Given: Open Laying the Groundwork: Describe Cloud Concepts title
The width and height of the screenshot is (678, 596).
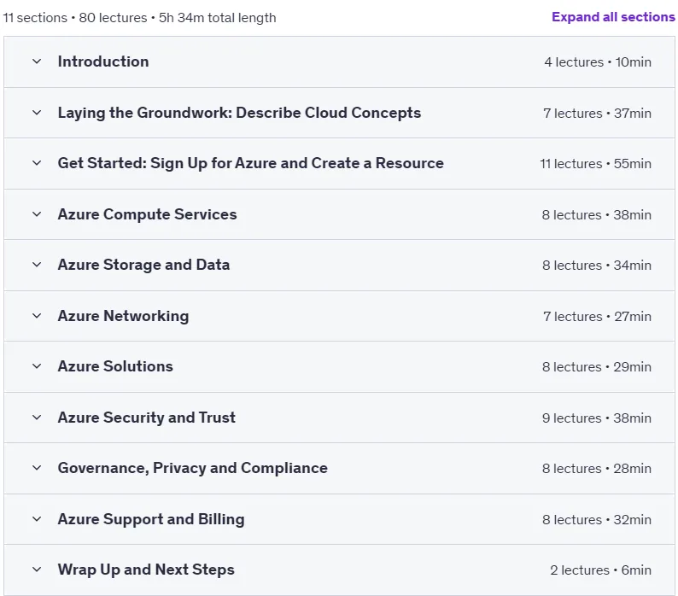Looking at the screenshot, I should tap(240, 113).
